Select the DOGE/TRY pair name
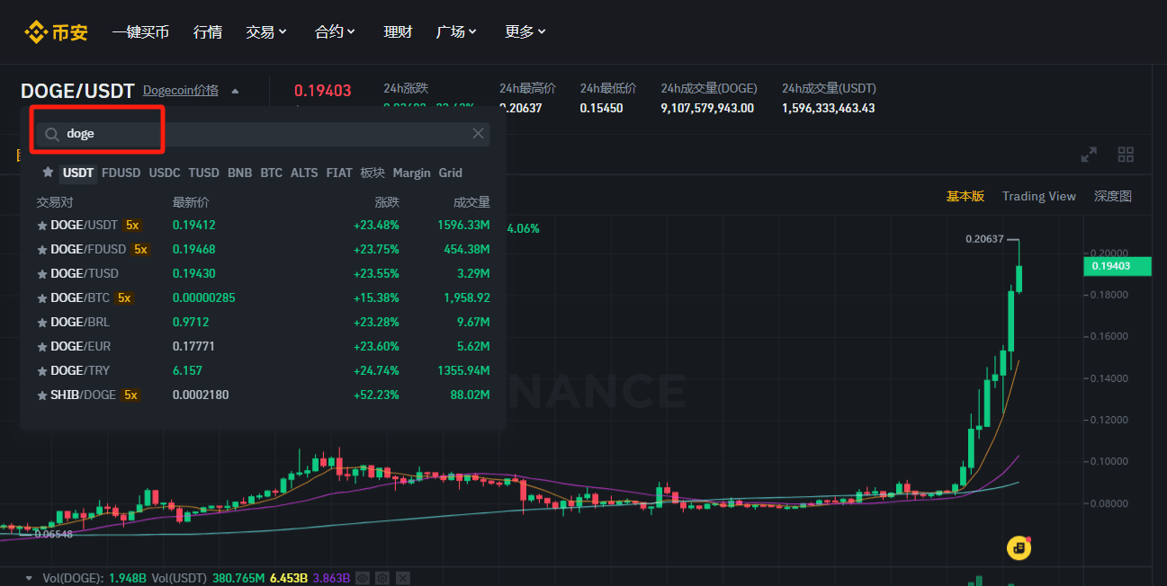Viewport: 1167px width, 586px height. [80, 371]
